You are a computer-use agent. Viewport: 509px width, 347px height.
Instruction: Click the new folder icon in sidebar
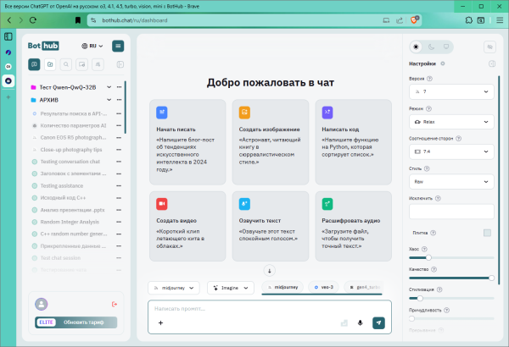tap(51, 63)
